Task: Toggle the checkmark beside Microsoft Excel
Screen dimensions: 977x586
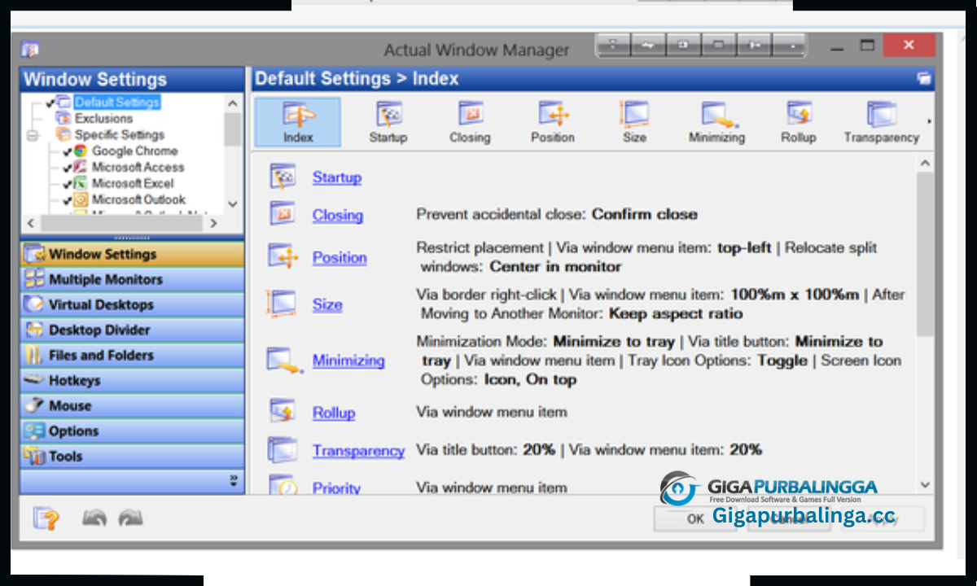Action: click(68, 184)
